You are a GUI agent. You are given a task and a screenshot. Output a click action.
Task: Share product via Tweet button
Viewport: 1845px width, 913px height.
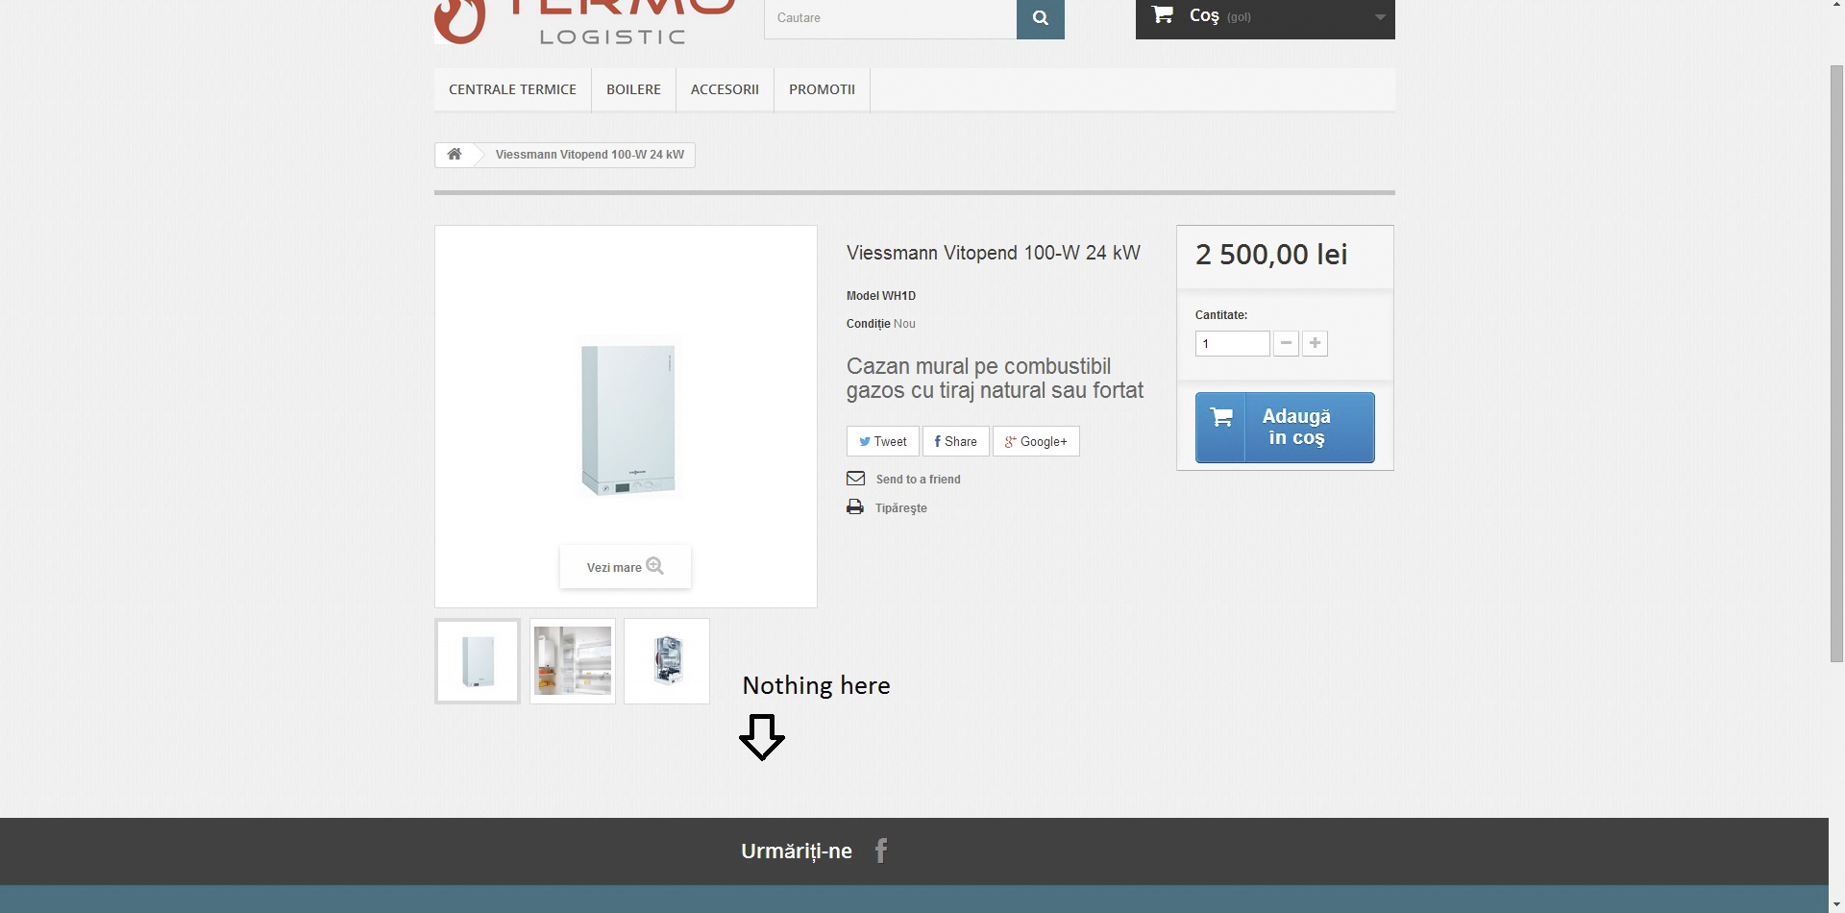pyautogui.click(x=882, y=441)
